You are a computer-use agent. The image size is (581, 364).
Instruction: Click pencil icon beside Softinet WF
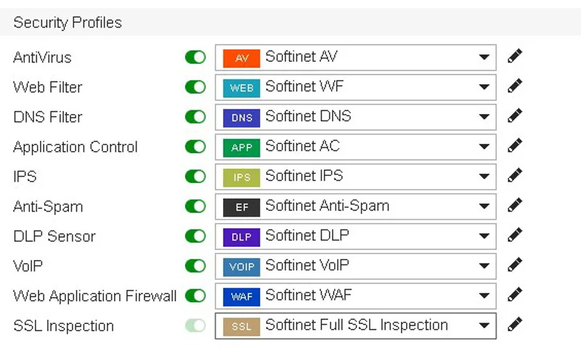coord(515,86)
